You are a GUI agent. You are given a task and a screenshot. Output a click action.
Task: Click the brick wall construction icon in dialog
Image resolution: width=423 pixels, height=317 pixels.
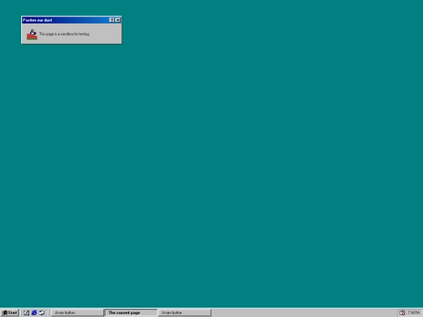(x=32, y=34)
